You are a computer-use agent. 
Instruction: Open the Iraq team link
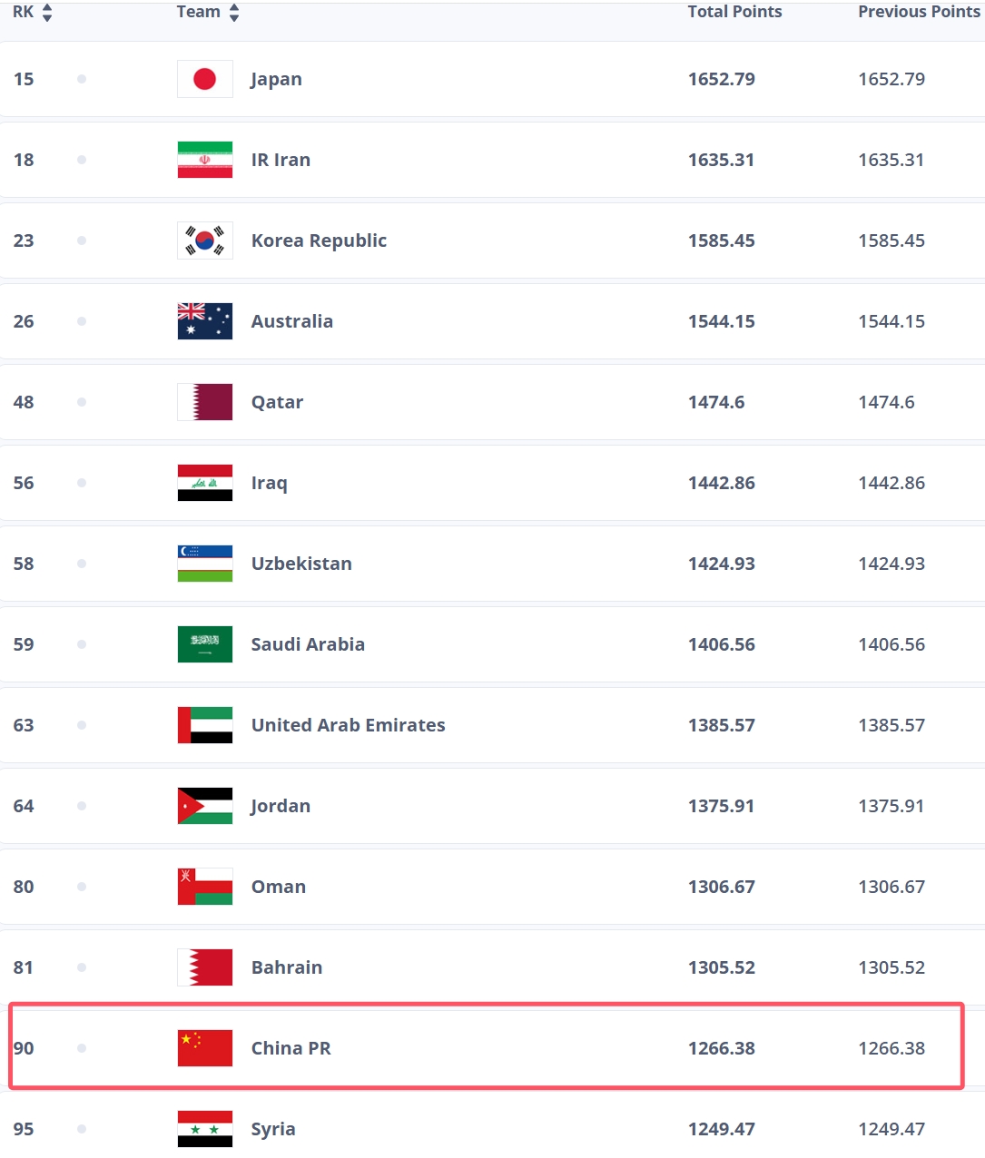(269, 483)
